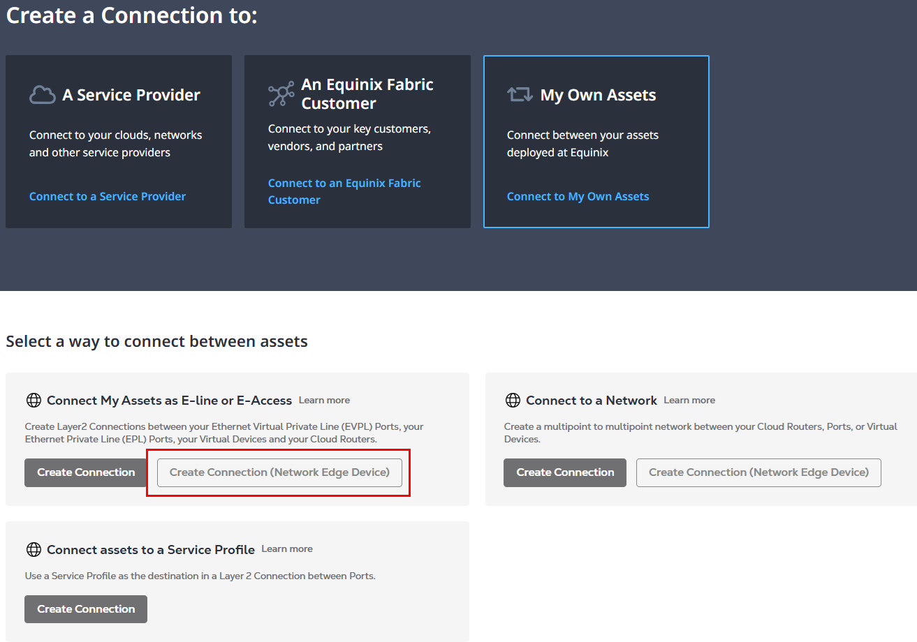Click the cloud icon beside A Service Provider
The image size is (917, 642).
(x=43, y=95)
